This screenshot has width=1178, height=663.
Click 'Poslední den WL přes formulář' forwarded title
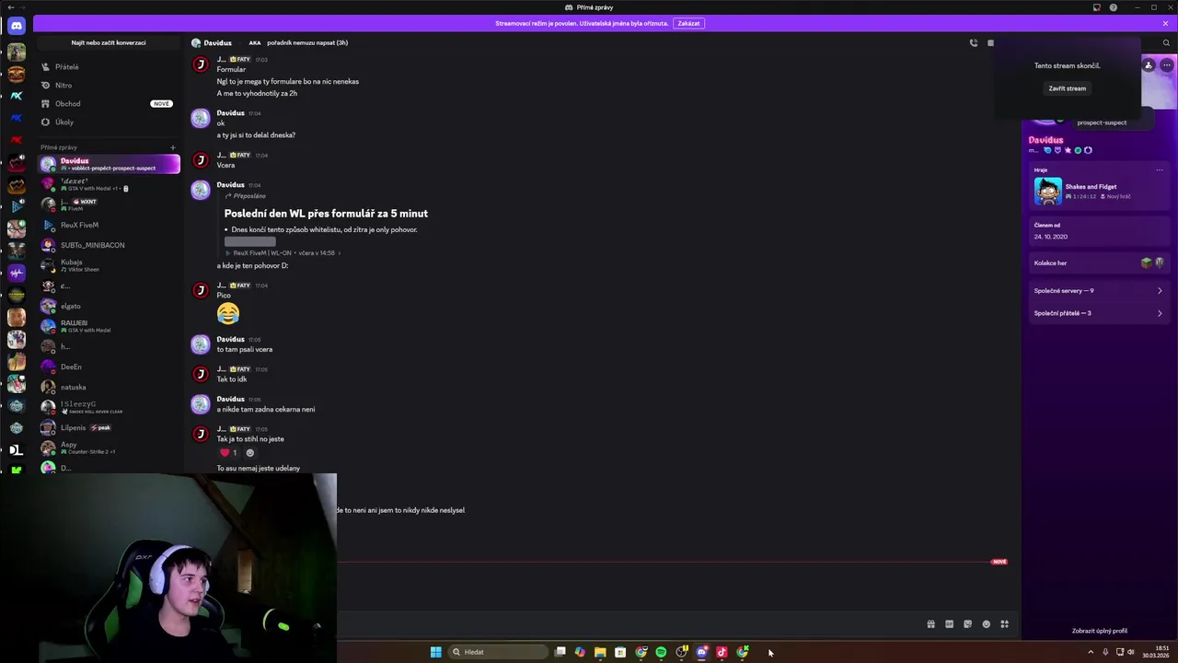pyautogui.click(x=326, y=214)
